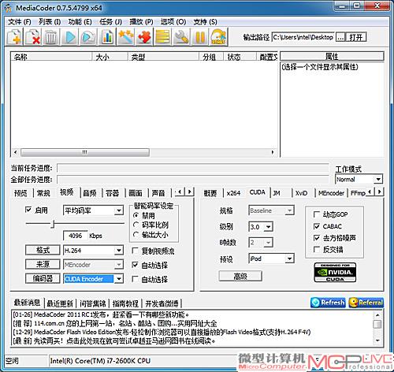
Task: Click the Refresh button
Action: 328,303
